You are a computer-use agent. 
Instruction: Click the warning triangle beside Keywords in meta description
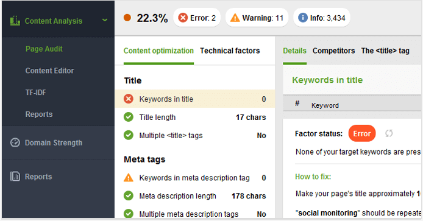tap(129, 178)
